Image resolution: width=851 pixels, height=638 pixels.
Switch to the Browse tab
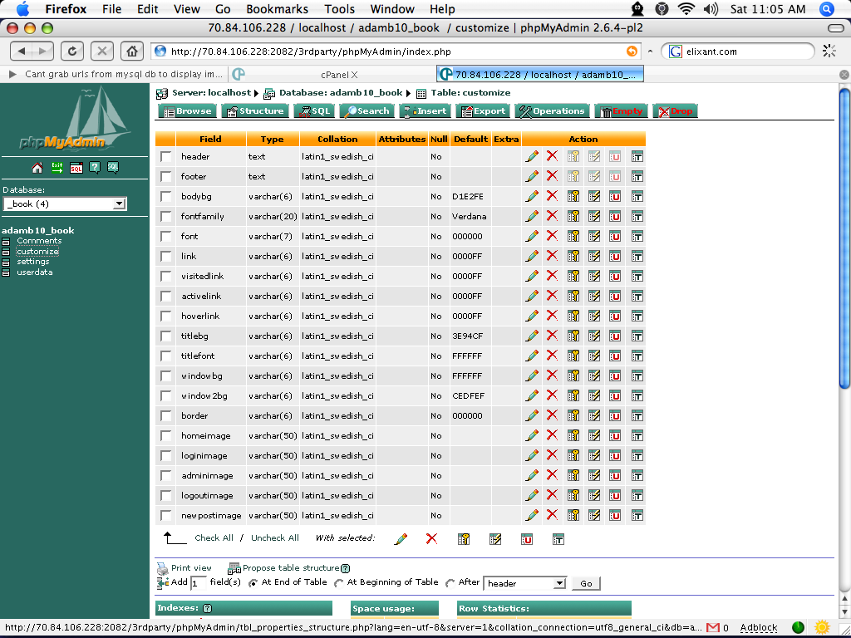(x=187, y=111)
